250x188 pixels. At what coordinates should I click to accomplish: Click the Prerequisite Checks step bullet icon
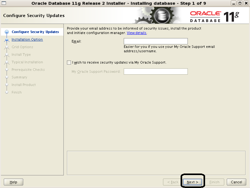[x=7, y=70]
